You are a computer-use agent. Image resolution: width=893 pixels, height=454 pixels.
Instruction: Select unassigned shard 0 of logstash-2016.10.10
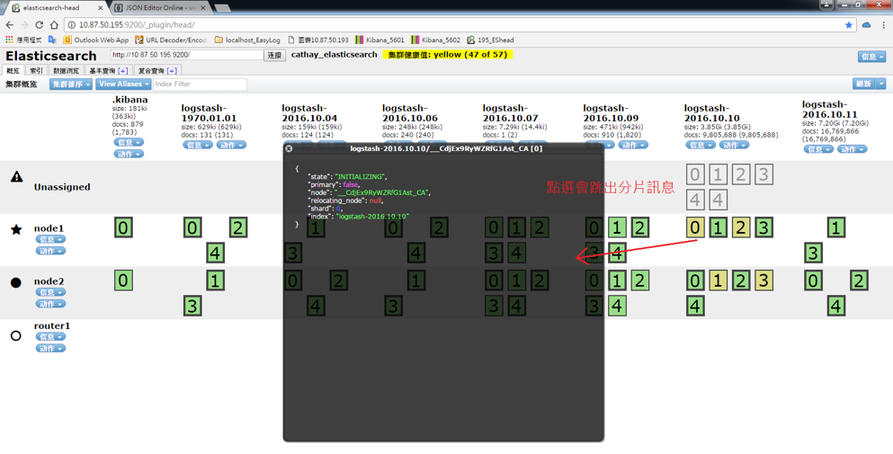point(694,174)
